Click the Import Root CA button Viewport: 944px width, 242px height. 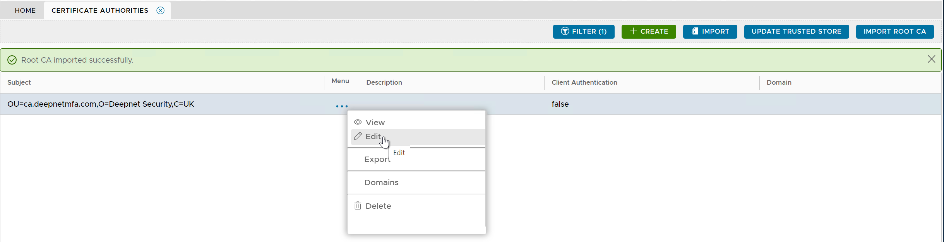894,31
